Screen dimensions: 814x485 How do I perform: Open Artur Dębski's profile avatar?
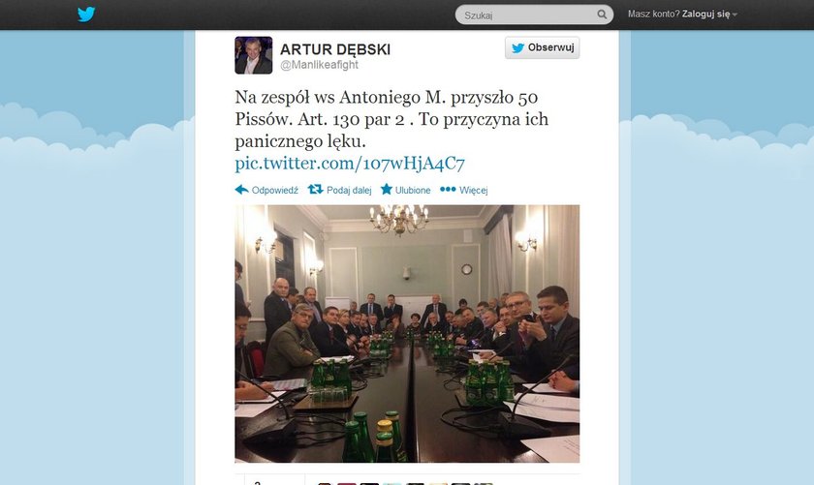click(253, 55)
